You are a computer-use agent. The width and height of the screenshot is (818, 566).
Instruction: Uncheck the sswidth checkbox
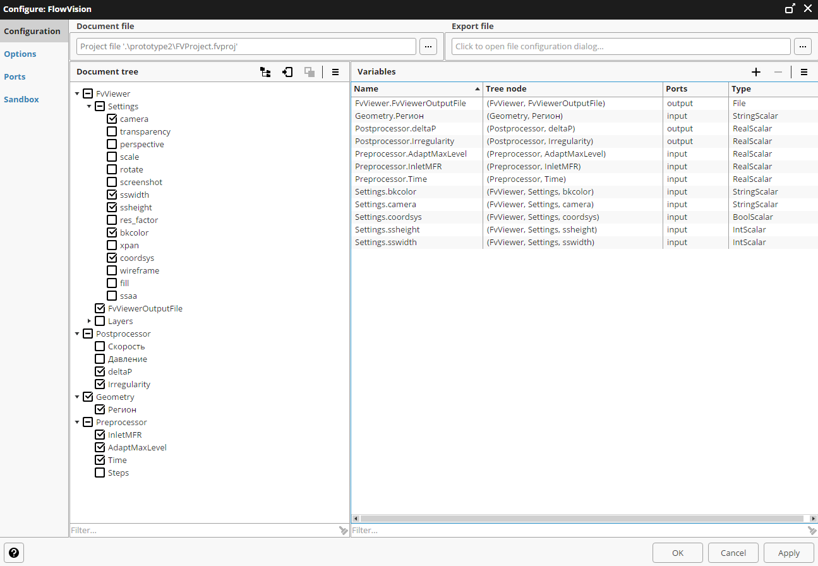coord(112,195)
